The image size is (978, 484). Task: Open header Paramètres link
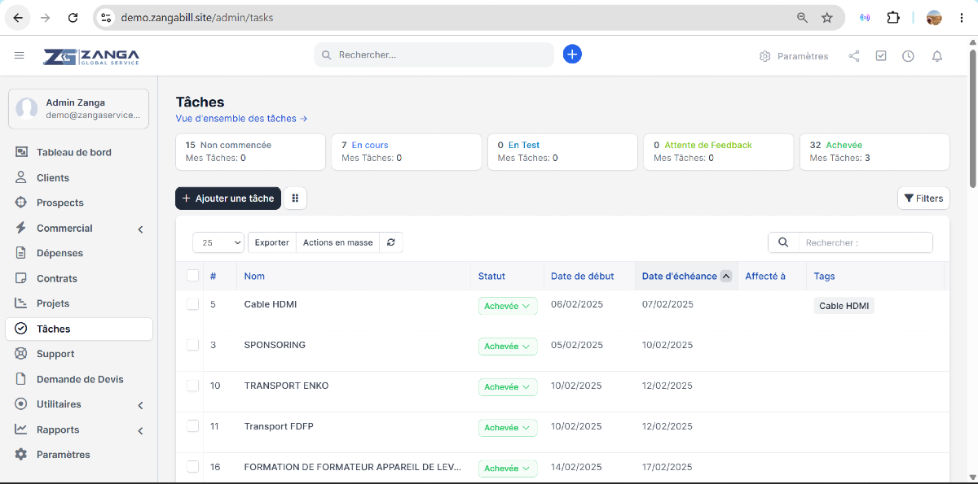point(794,56)
